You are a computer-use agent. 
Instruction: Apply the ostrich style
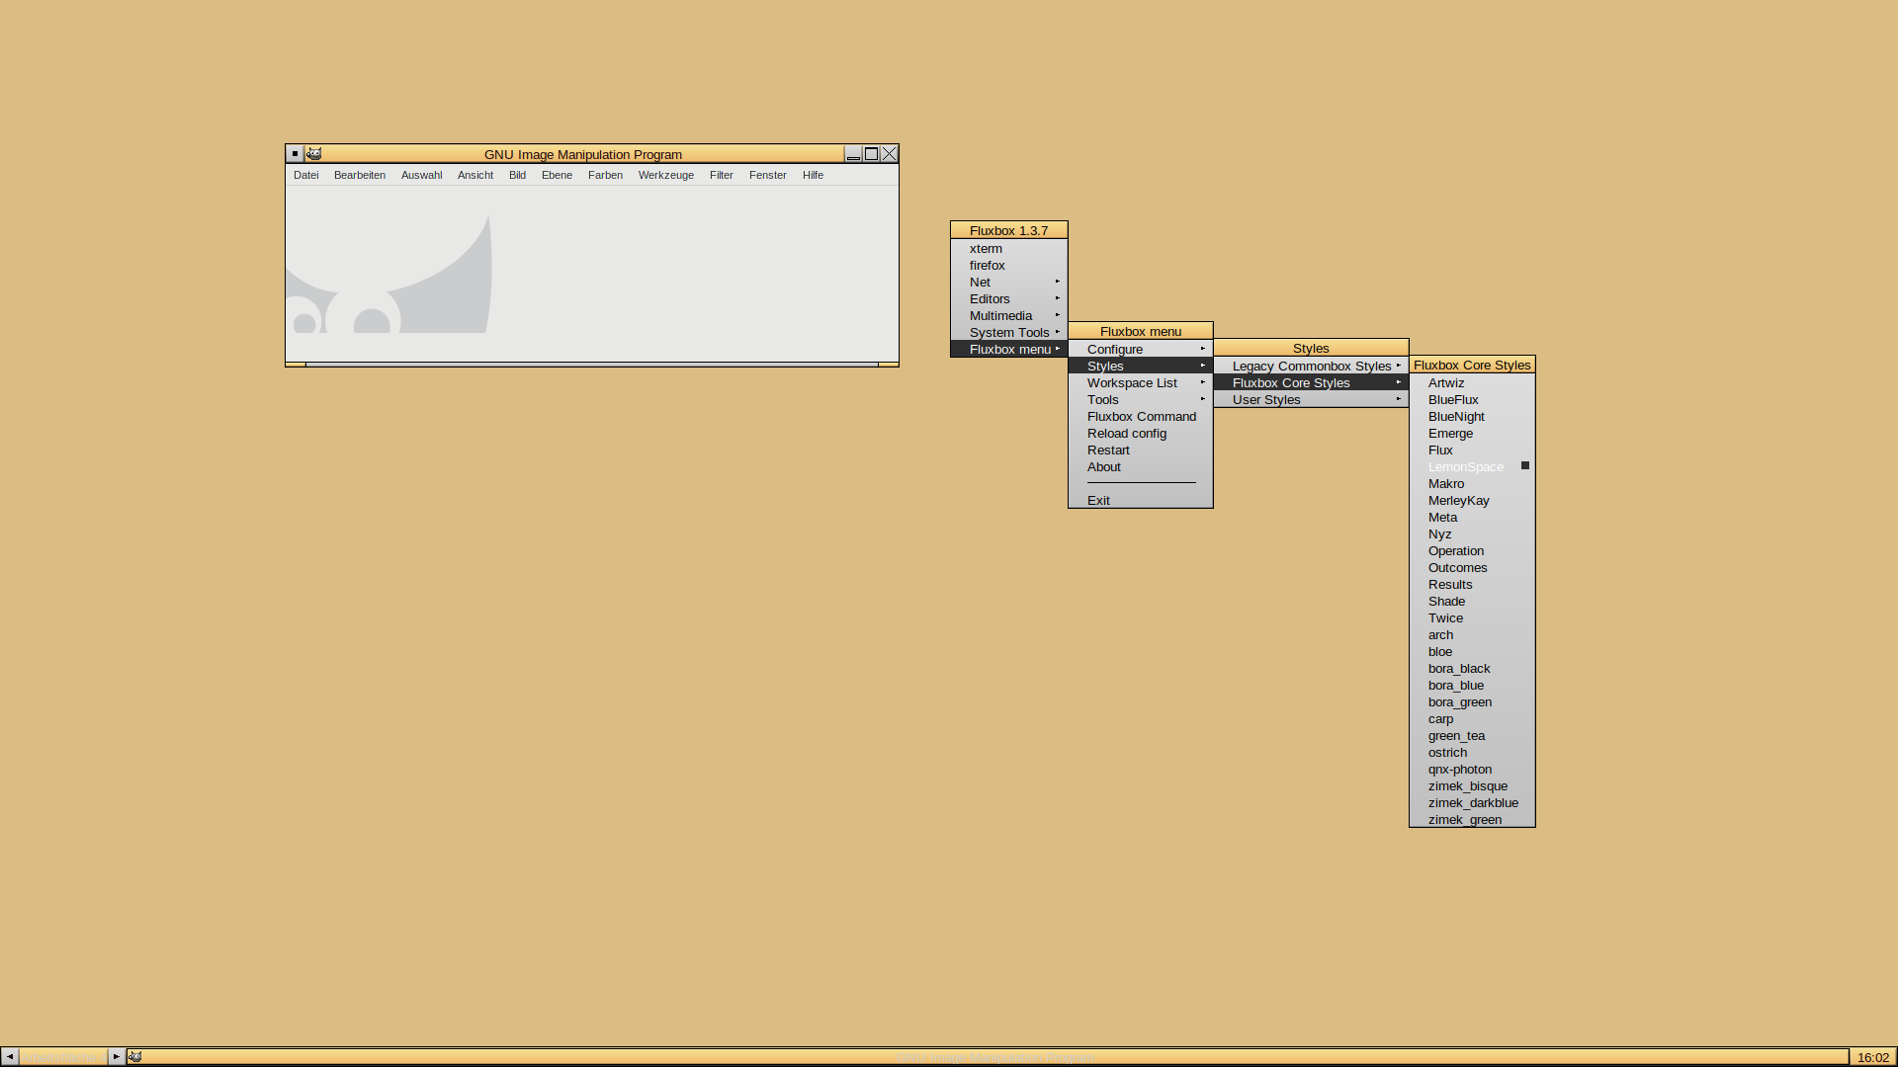pyautogui.click(x=1472, y=752)
